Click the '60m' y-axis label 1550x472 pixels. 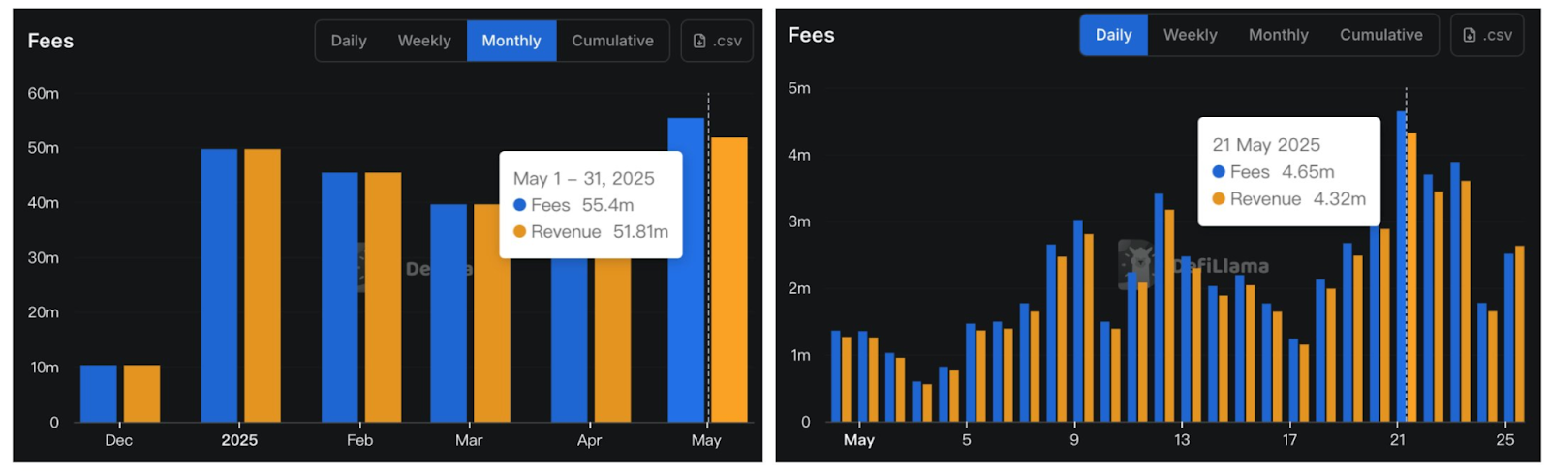tap(44, 94)
